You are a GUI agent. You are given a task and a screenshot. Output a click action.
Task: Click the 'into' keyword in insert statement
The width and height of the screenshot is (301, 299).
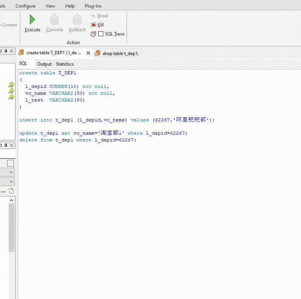46,120
